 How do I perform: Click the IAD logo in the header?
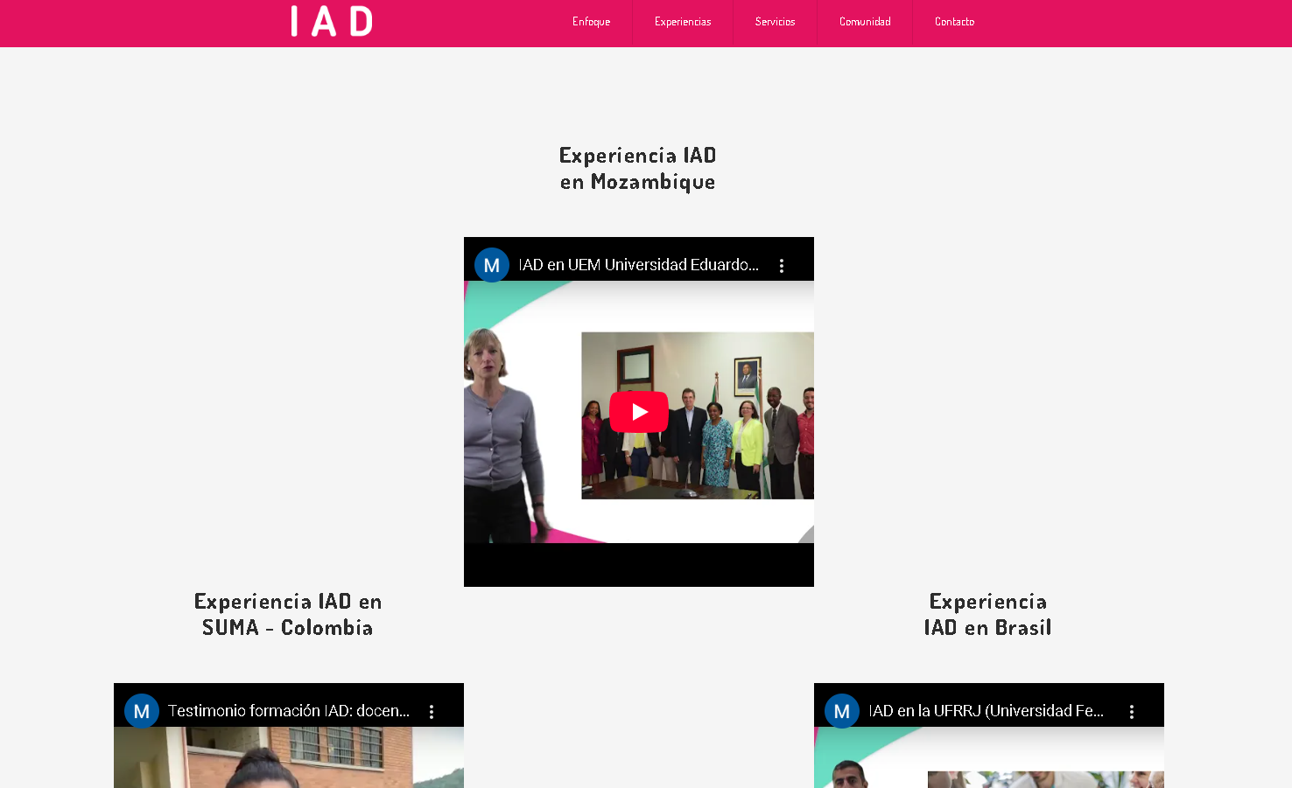point(332,21)
